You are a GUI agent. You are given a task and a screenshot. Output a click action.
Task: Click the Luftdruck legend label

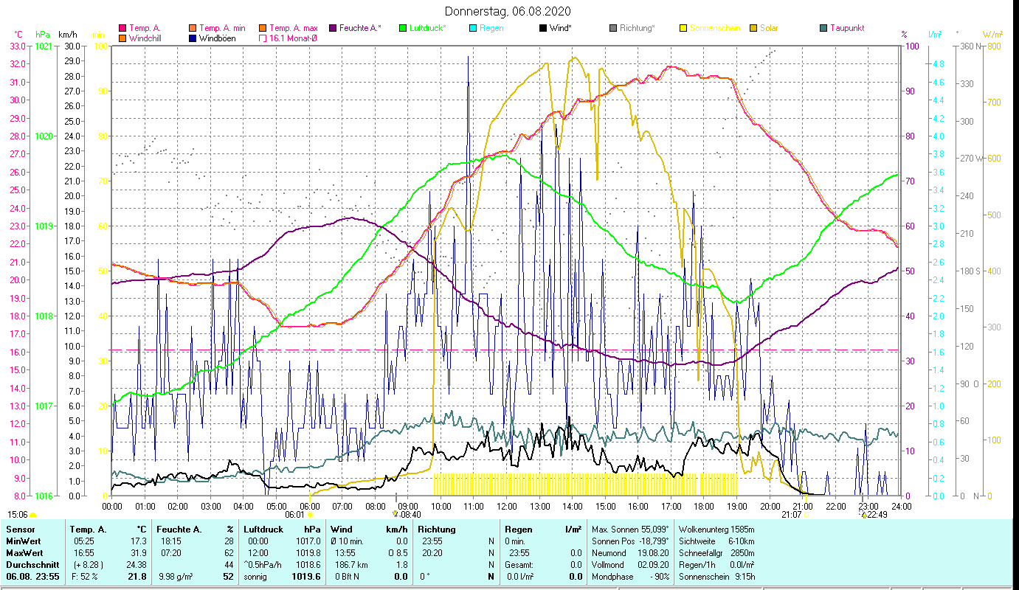click(x=427, y=28)
